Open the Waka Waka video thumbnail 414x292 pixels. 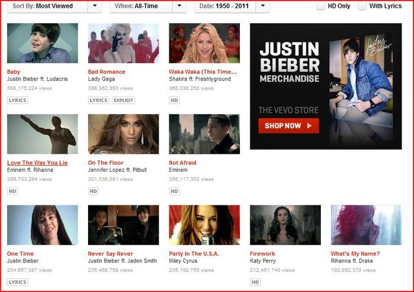pos(204,43)
